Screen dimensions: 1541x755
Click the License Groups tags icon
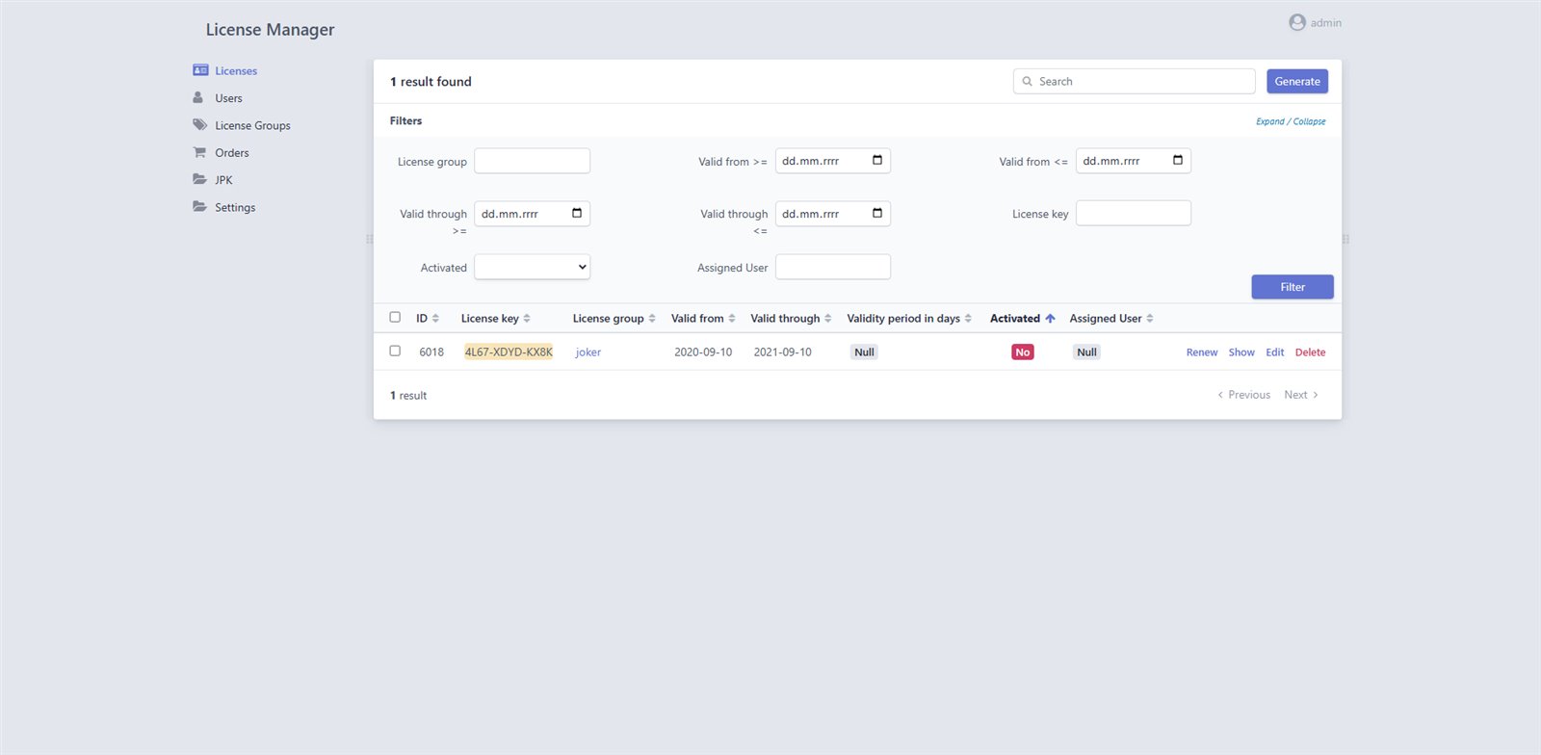(200, 125)
